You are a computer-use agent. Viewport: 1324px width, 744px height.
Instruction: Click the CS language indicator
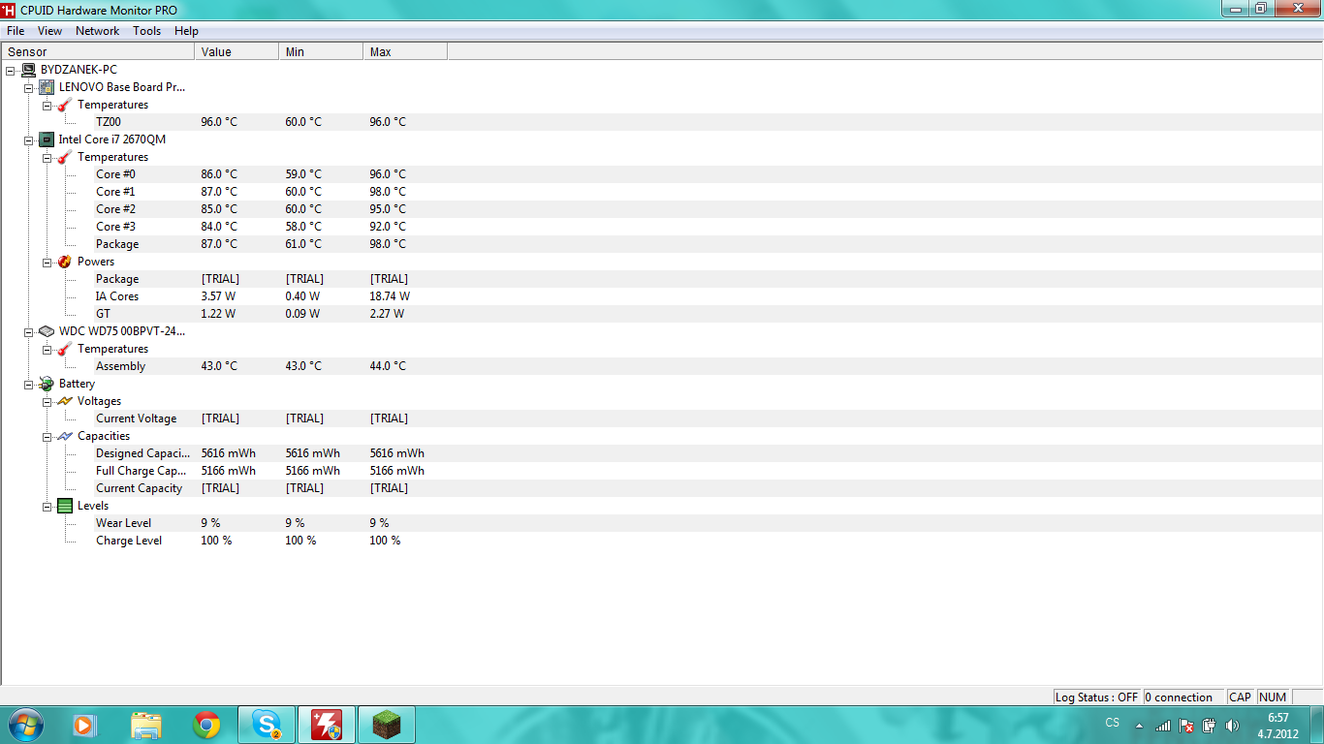[x=1113, y=724]
